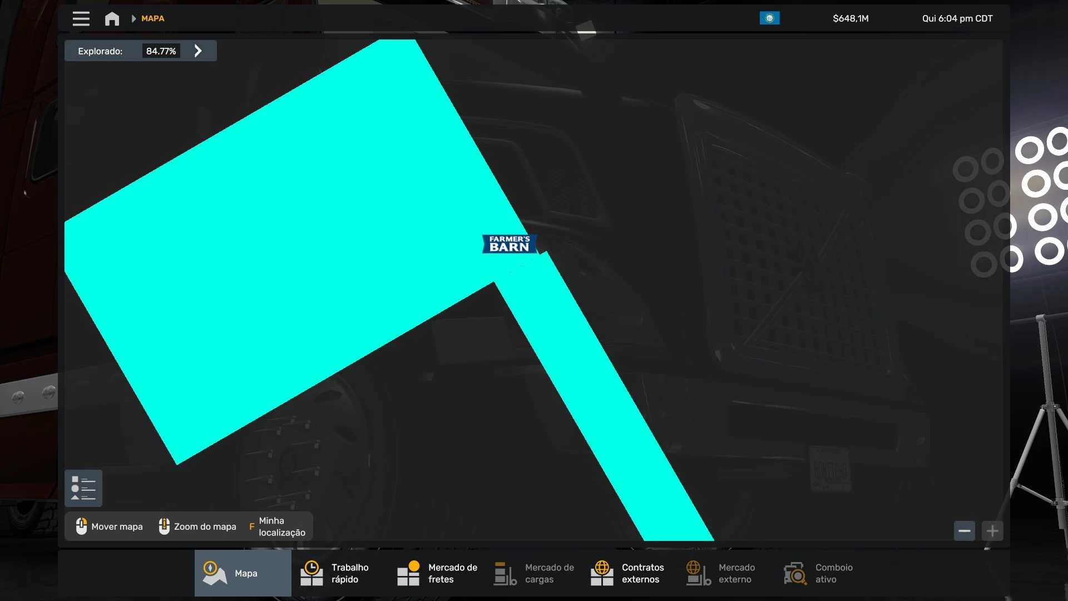The width and height of the screenshot is (1068, 601).
Task: Click the Minha localização shortcut
Action: click(277, 526)
